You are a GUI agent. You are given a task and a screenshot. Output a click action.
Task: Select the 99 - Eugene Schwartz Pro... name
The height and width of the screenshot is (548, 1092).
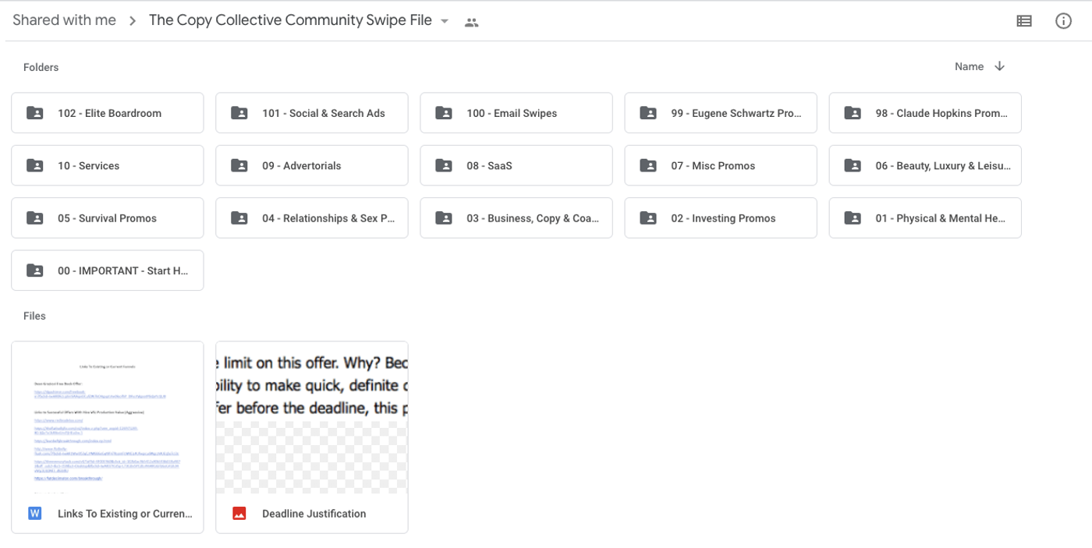[736, 113]
